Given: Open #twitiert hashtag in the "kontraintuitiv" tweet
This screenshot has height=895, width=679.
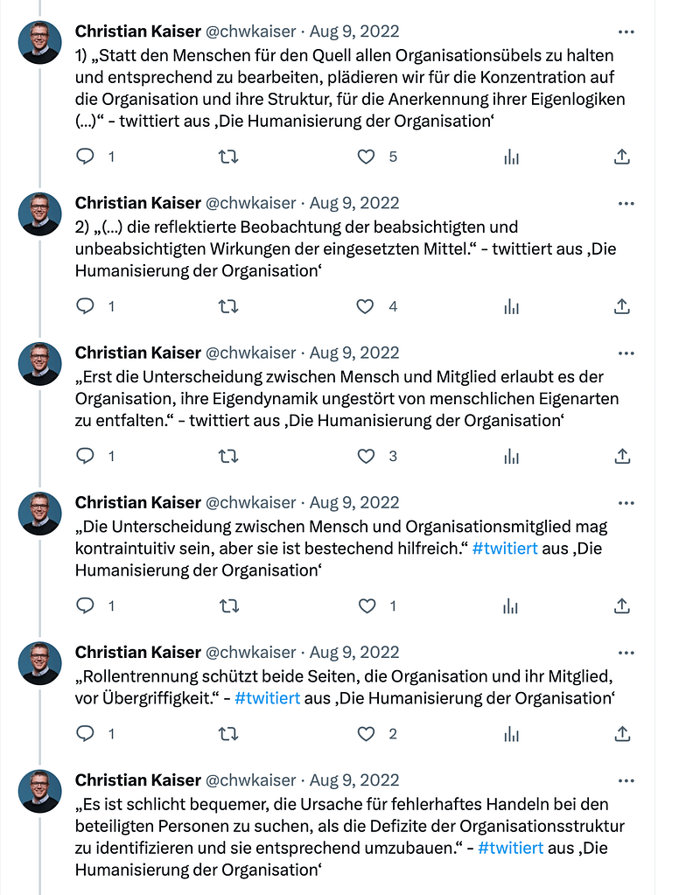Looking at the screenshot, I should [x=505, y=549].
